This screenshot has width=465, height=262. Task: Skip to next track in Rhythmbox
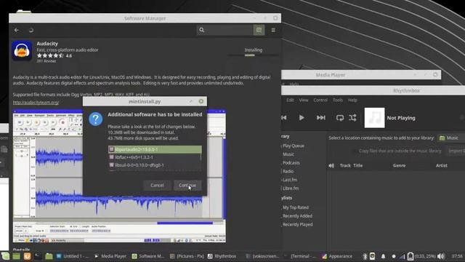pyautogui.click(x=320, y=118)
